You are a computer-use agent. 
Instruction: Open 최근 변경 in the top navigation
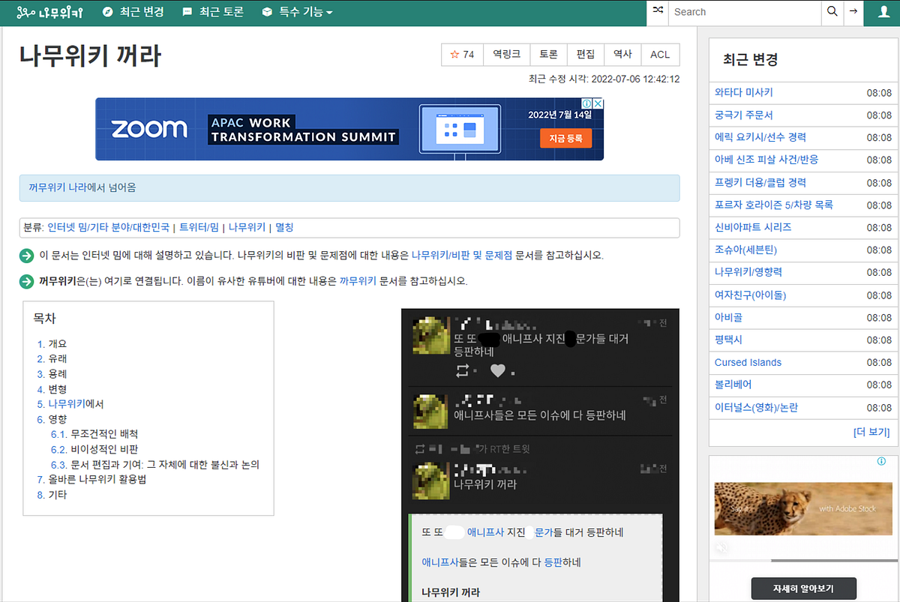click(x=133, y=12)
